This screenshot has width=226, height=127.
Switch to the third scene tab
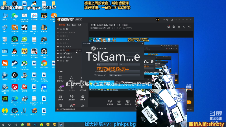pyautogui.click(x=74, y=25)
